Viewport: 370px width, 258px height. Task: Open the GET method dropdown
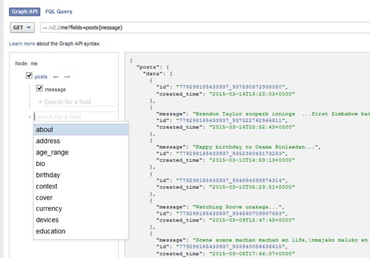[x=23, y=28]
